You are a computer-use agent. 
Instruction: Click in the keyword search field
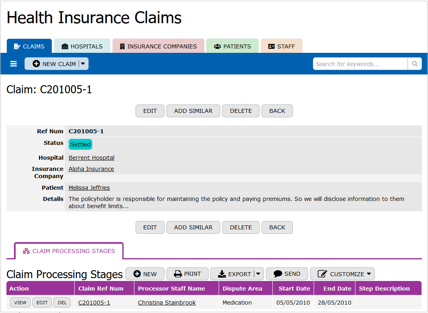tap(360, 64)
